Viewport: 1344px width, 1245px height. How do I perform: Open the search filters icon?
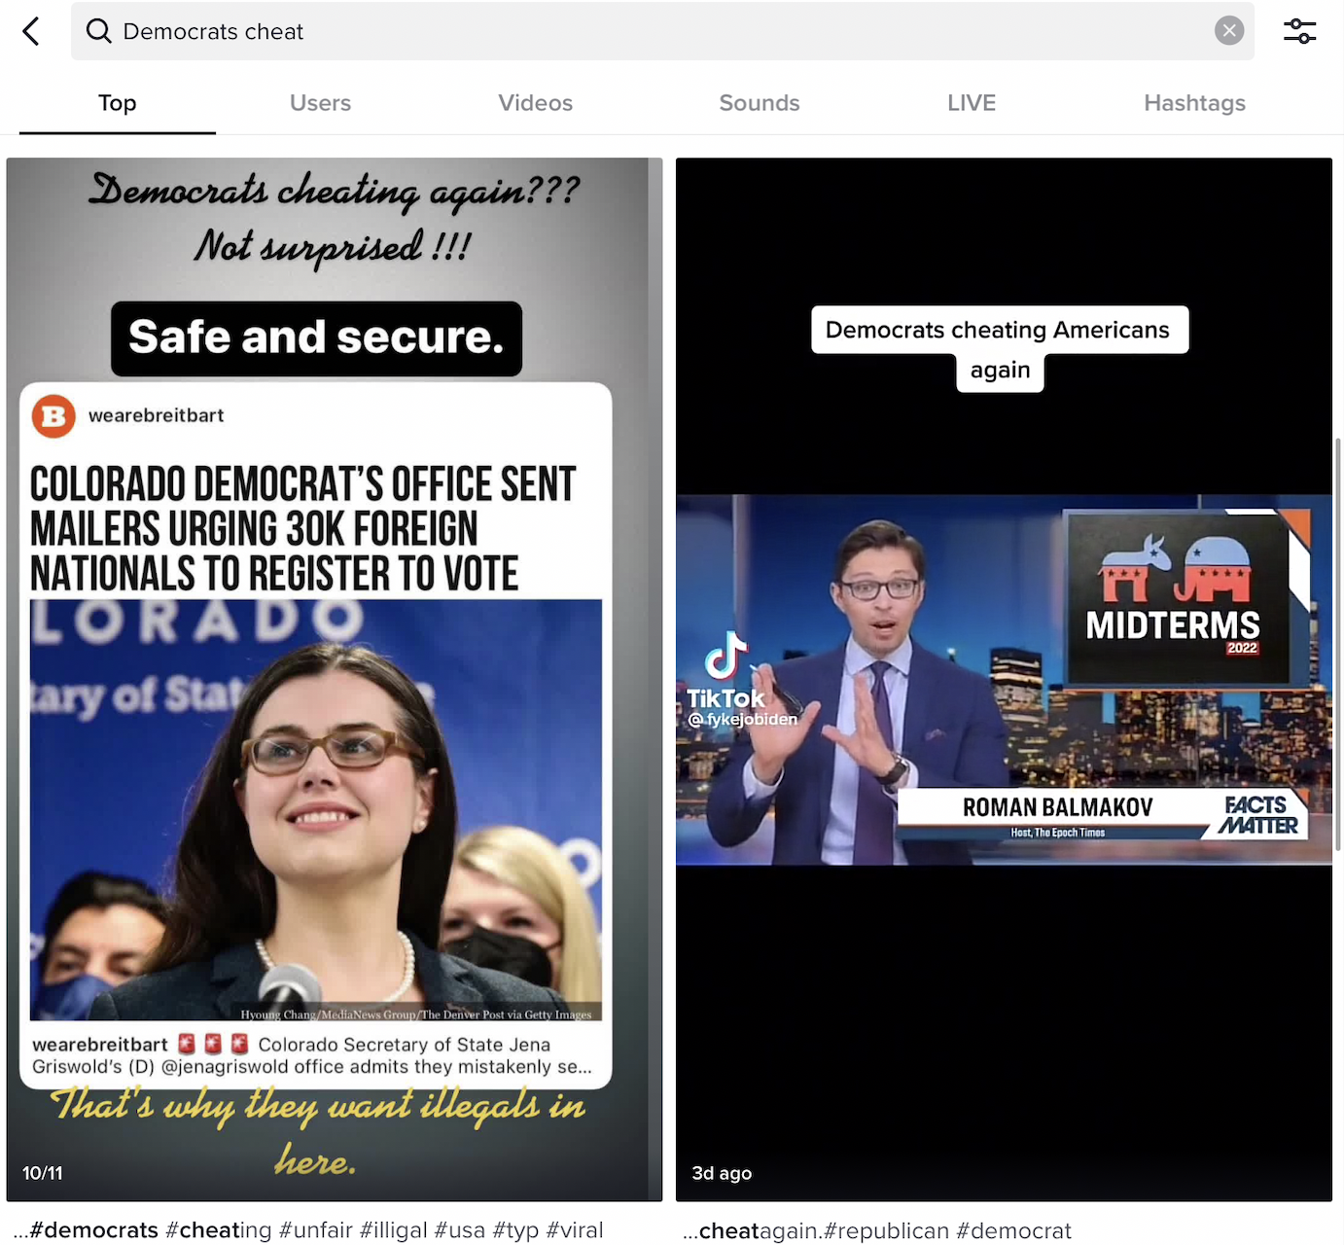click(1299, 31)
